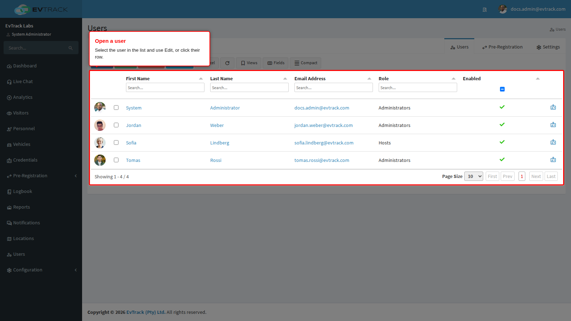This screenshot has height=321, width=571.
Task: Open the Page Size dropdown
Action: (474, 176)
